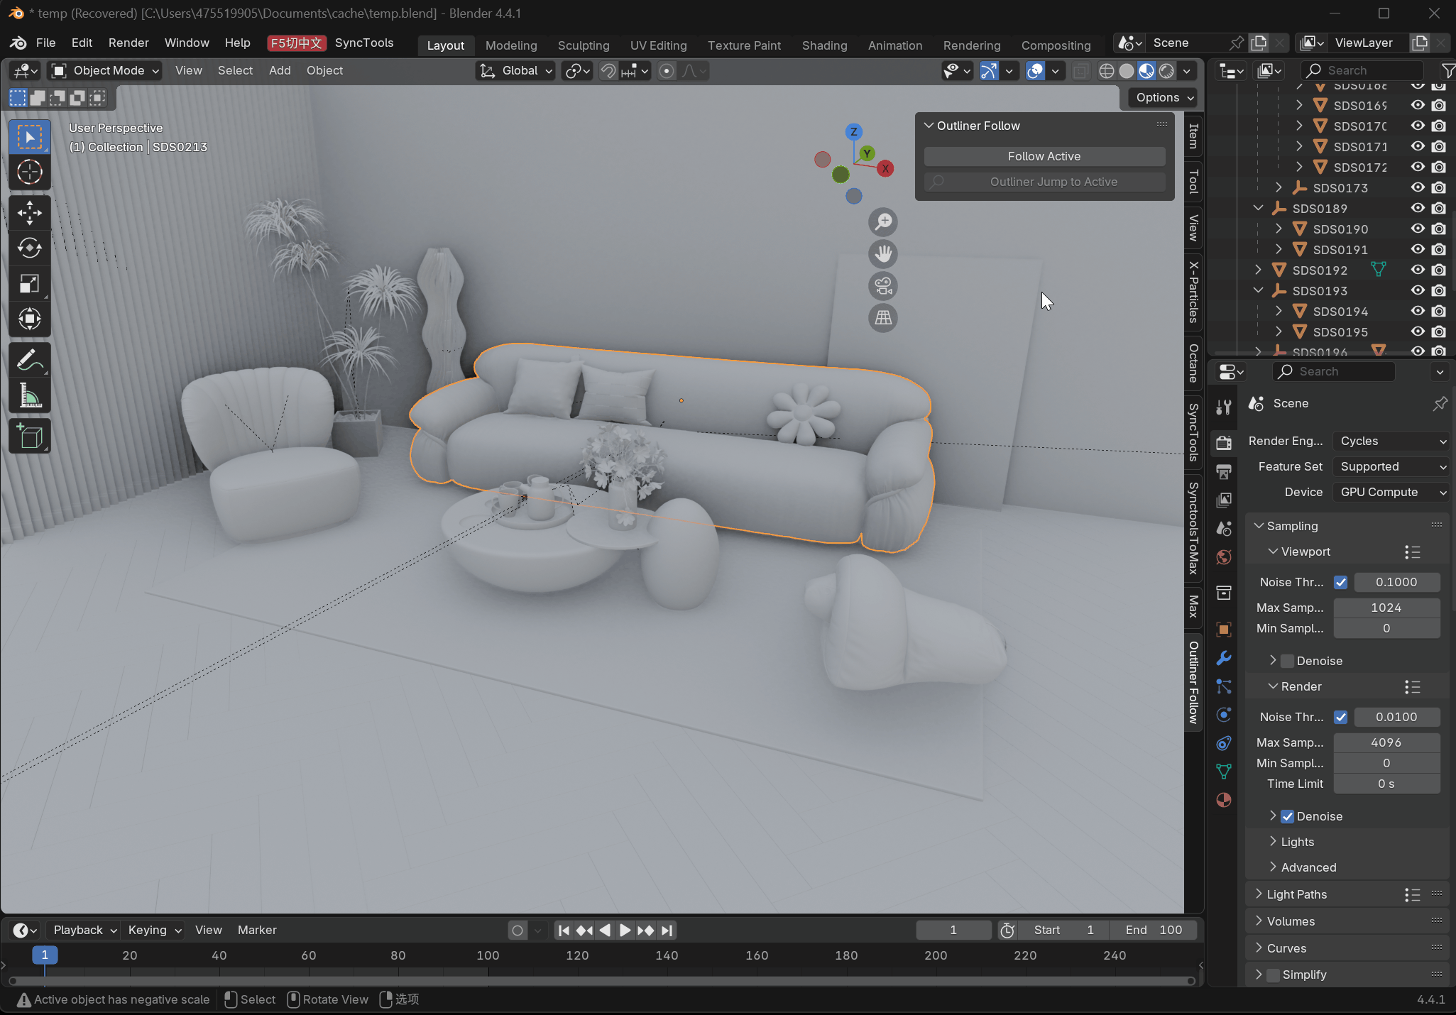Click the Render Max Samples field
The height and width of the screenshot is (1015, 1456).
(1386, 742)
